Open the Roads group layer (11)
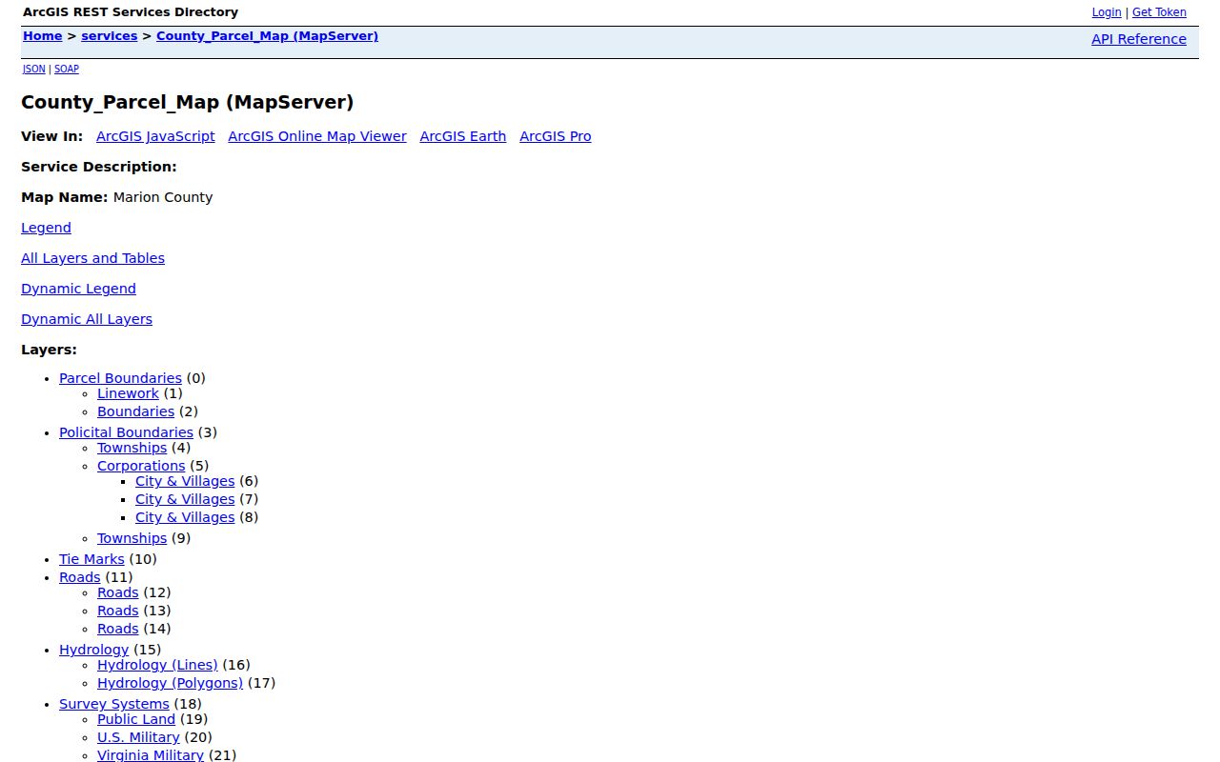1220x762 pixels. 79,577
